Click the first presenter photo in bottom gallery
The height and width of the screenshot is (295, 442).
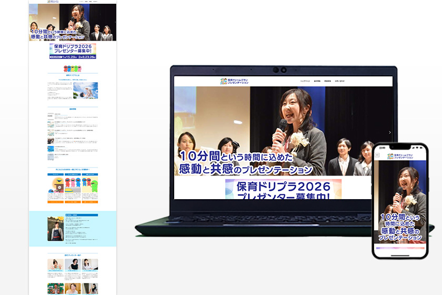click(55, 264)
